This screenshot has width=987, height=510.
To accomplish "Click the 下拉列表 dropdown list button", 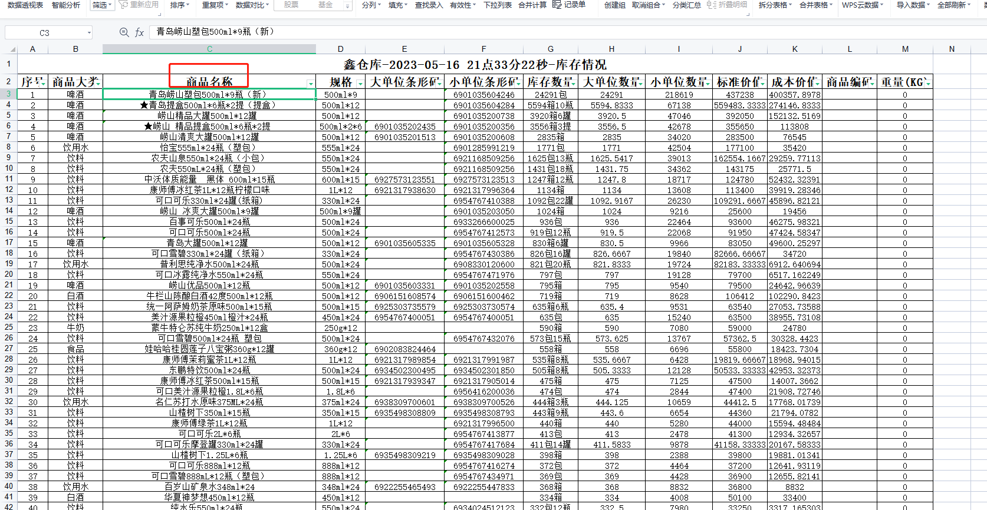I will [x=498, y=5].
